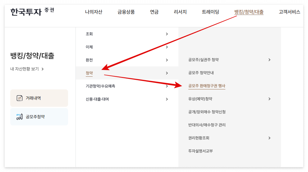Click the 거래내역 transfer icon
The image size is (308, 172).
click(20, 98)
